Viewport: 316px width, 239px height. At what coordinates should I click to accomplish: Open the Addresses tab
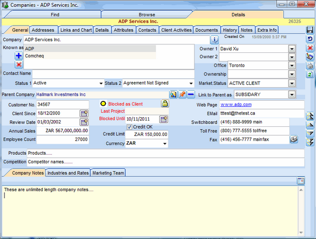click(43, 30)
